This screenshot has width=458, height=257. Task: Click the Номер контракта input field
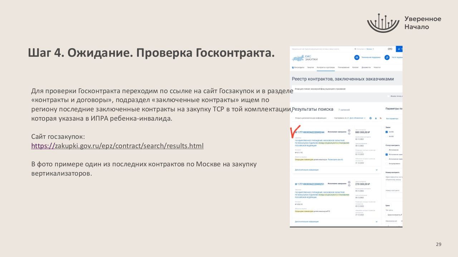[394, 195]
